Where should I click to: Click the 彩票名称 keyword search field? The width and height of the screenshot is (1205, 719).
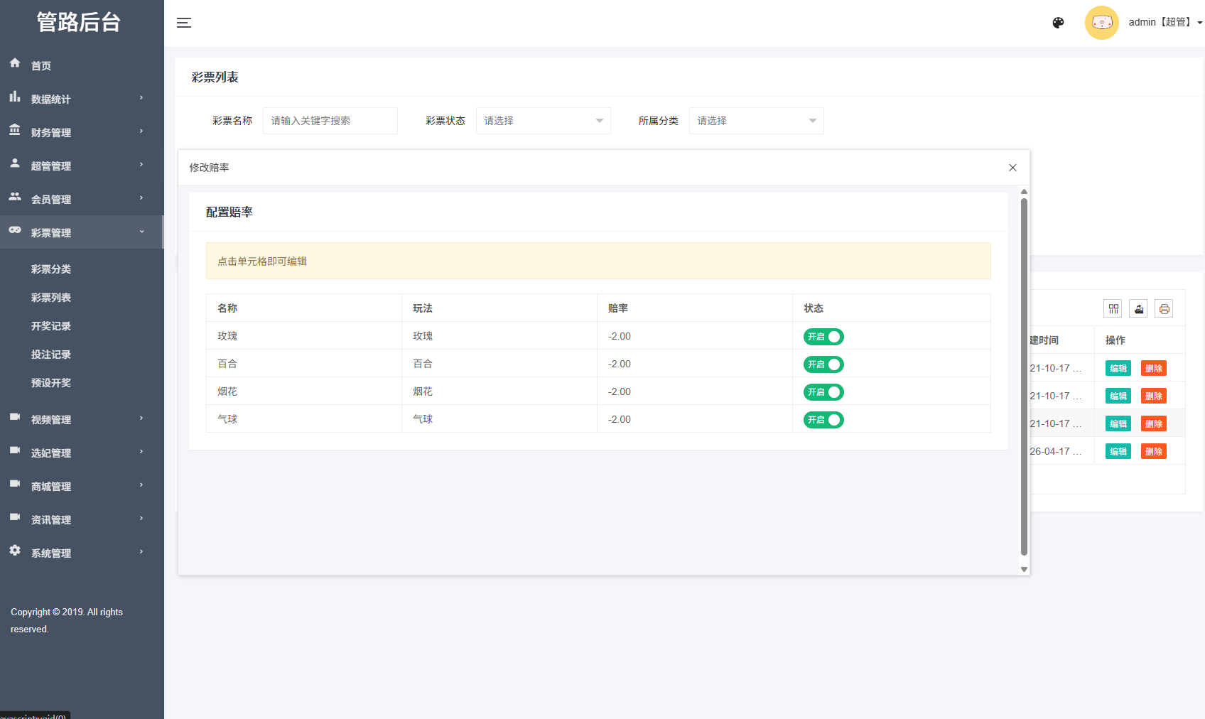(330, 121)
